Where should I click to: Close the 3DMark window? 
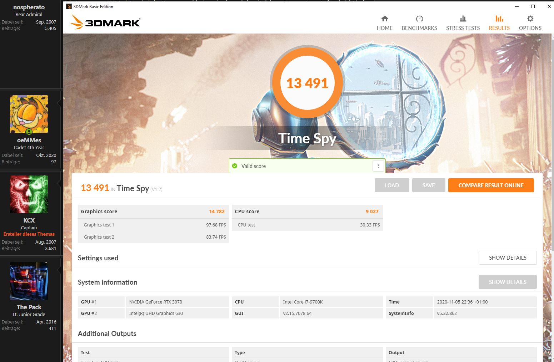pyautogui.click(x=549, y=6)
